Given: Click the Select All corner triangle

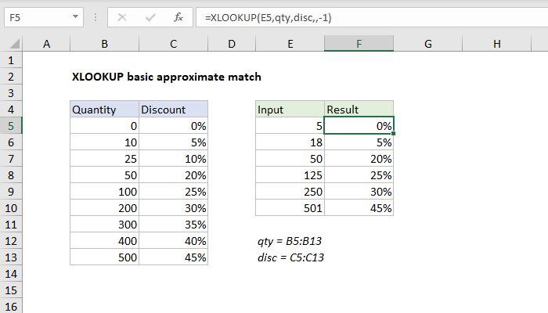Looking at the screenshot, I should 14,44.
